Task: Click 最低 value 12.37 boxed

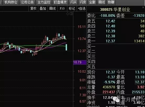Action: pyautogui.click(x=140, y=82)
